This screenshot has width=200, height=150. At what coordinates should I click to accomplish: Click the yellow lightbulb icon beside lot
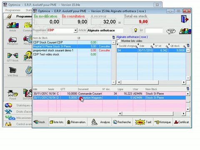135,30
